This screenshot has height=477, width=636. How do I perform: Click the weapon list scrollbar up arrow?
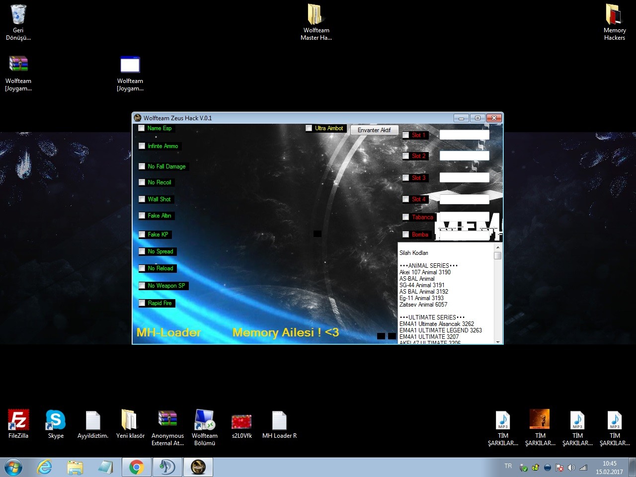pos(497,247)
